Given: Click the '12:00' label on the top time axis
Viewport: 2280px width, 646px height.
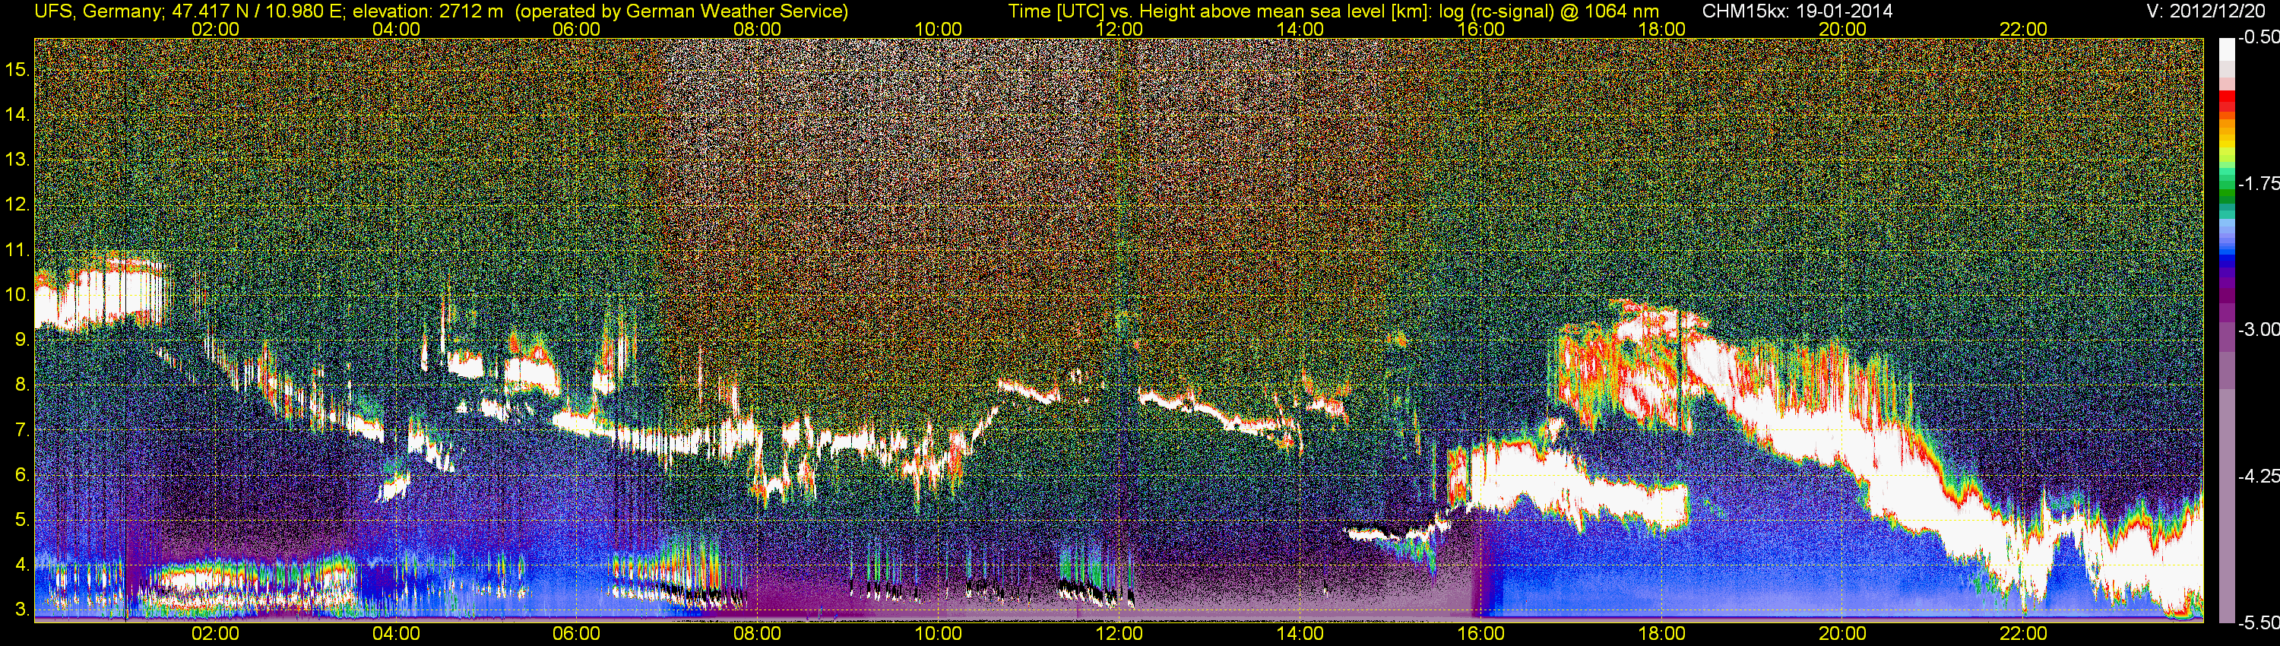Looking at the screenshot, I should click(x=1119, y=29).
